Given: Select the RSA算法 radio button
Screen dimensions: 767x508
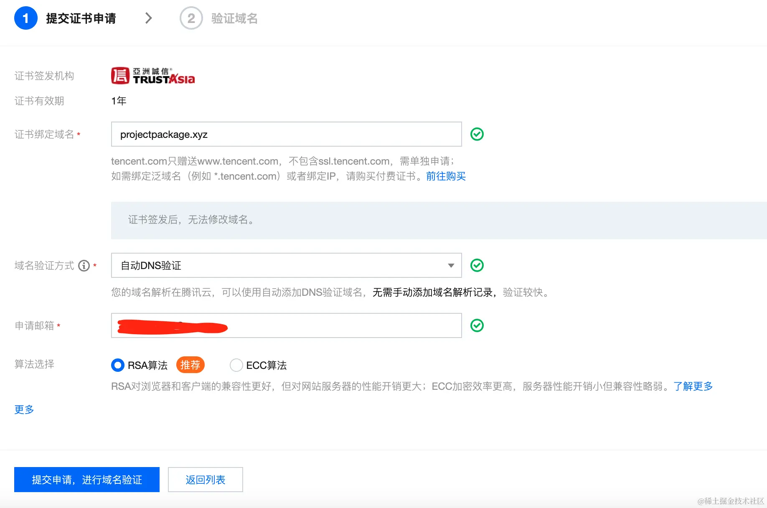Looking at the screenshot, I should point(117,365).
